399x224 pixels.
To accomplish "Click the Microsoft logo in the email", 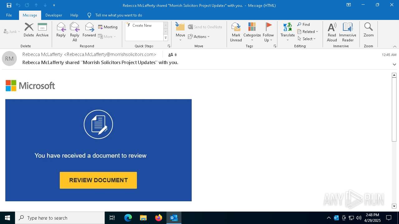I will [x=30, y=86].
